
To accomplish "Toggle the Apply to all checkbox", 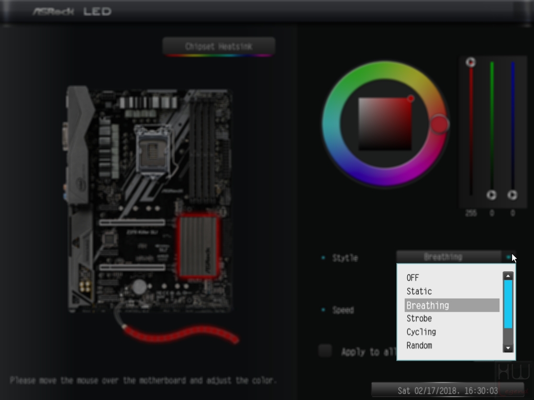I will (325, 351).
